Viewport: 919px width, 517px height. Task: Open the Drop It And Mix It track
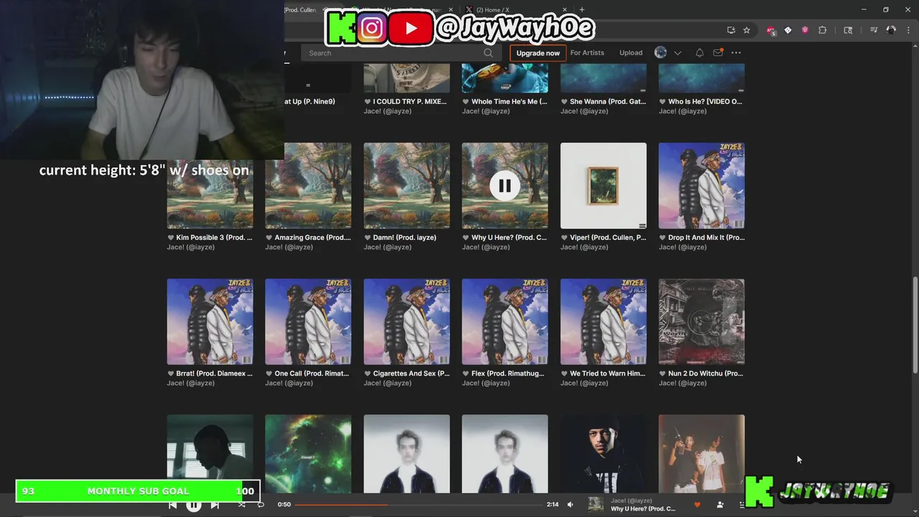(x=706, y=238)
